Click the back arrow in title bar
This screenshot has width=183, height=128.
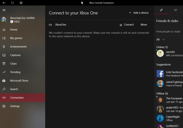(x=4, y=3)
